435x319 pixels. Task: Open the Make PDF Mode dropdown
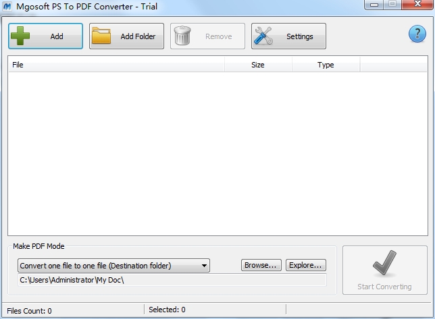113,266
